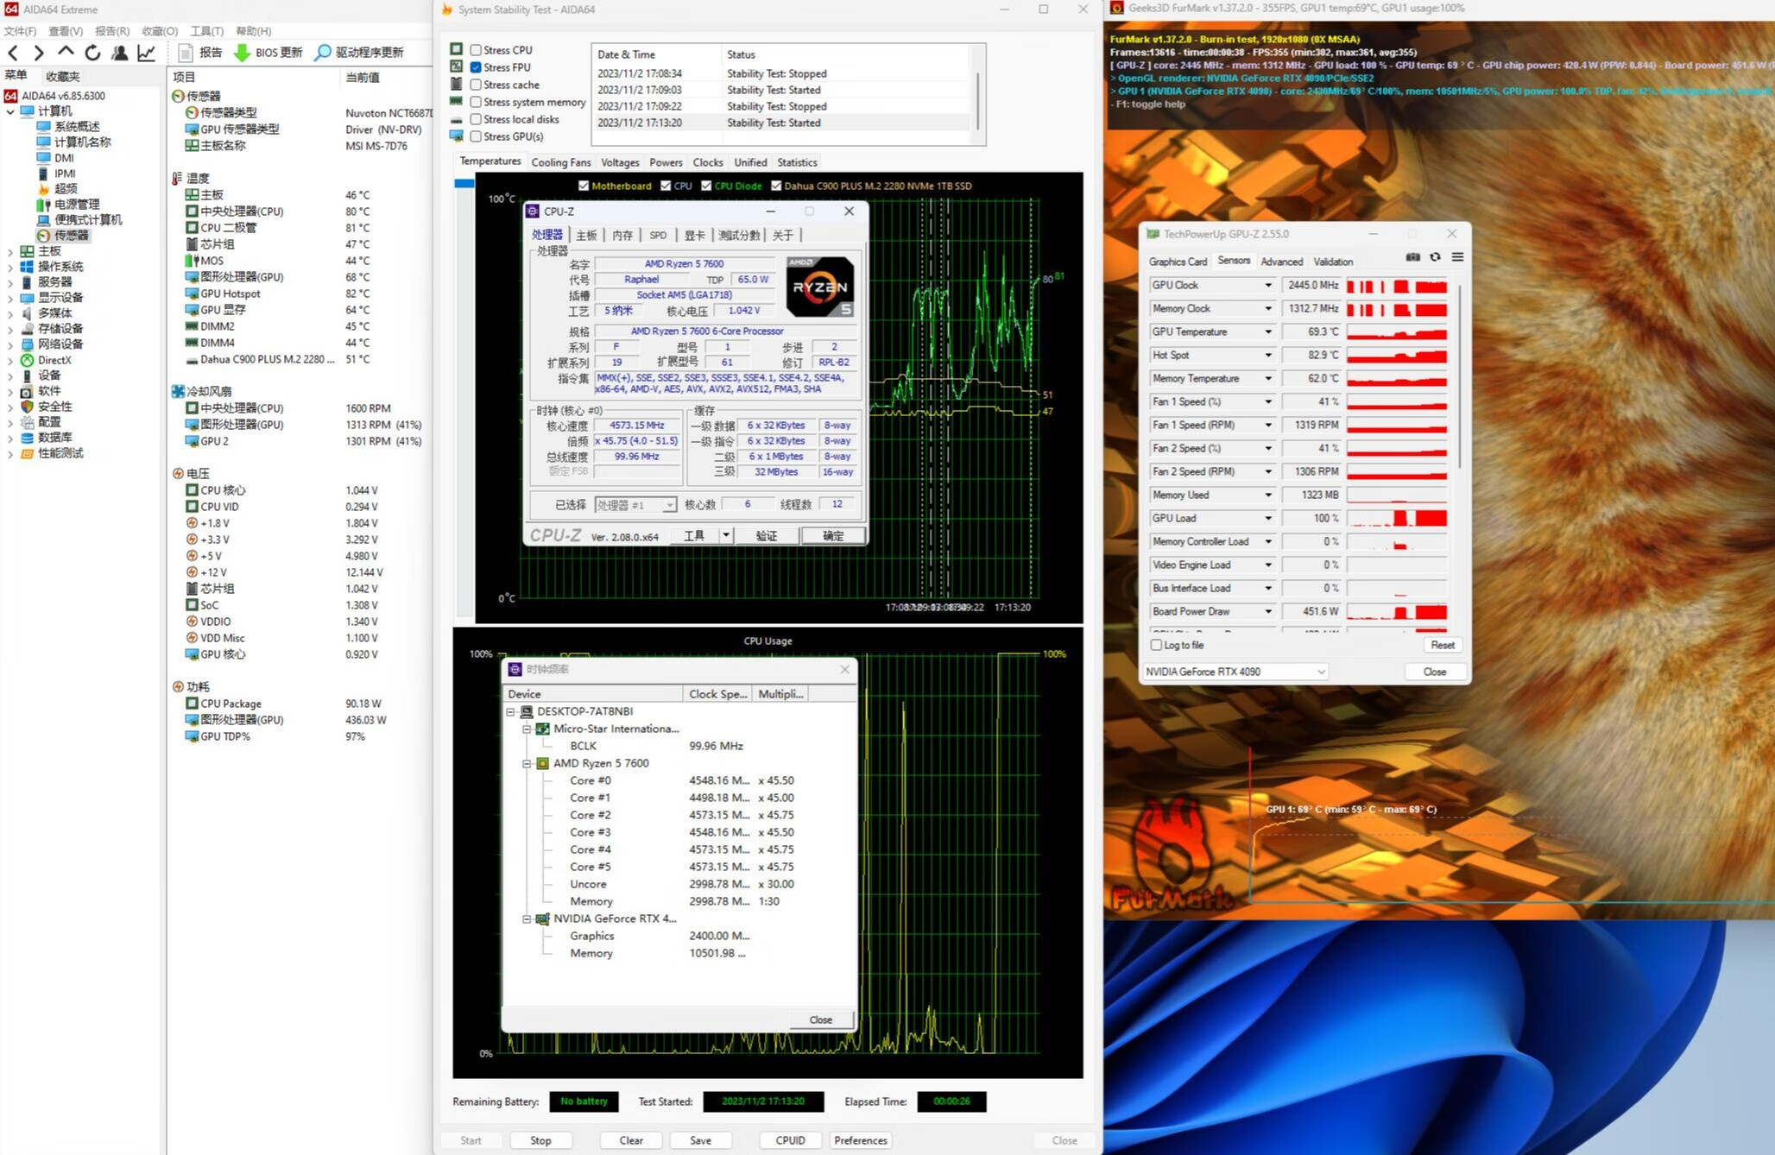This screenshot has height=1155, width=1775.
Task: Open the CPU-Z 处理器 #1 selection dropdown
Action: (635, 505)
